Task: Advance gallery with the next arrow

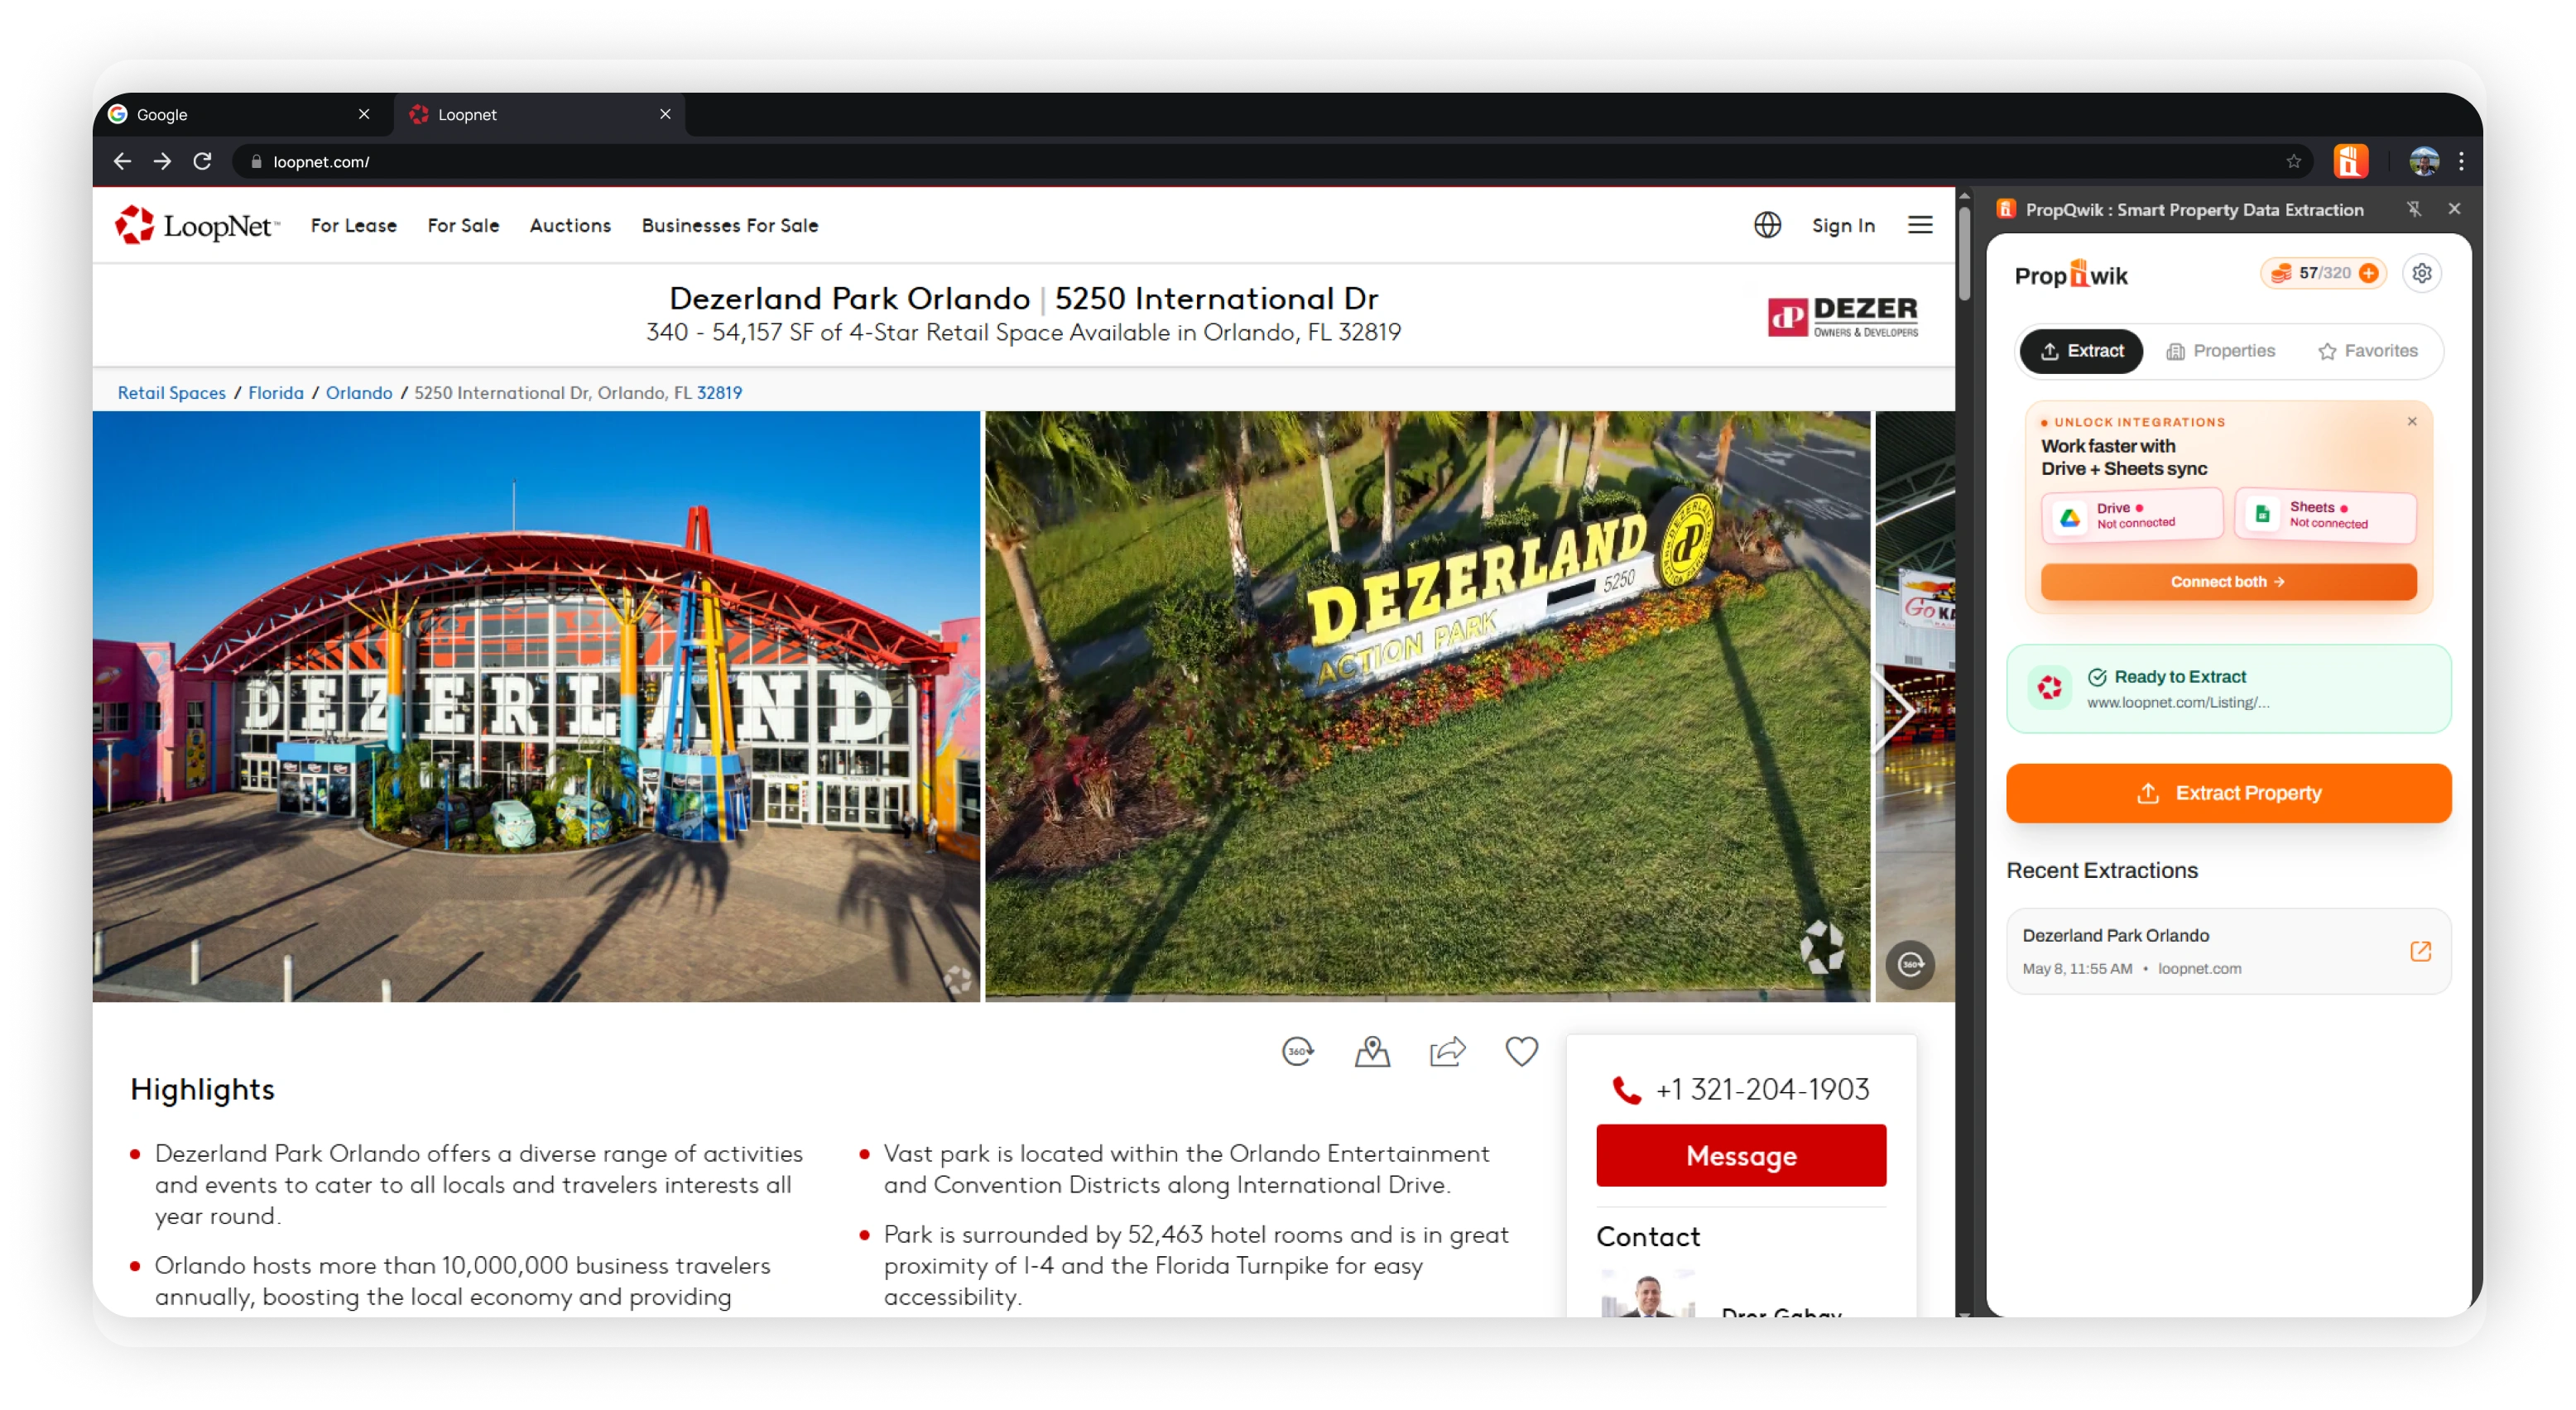Action: pos(1895,712)
